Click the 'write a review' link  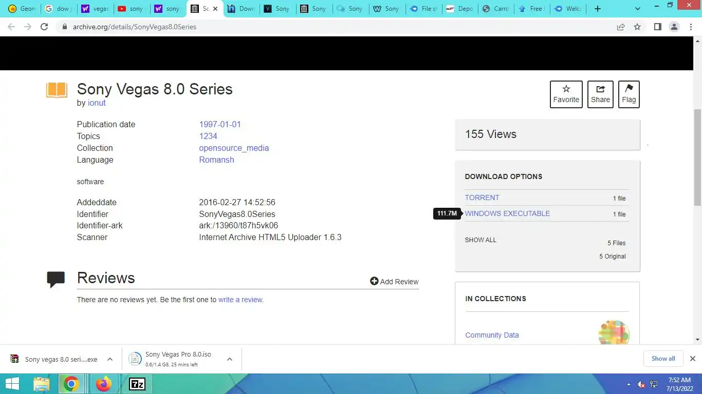(241, 300)
